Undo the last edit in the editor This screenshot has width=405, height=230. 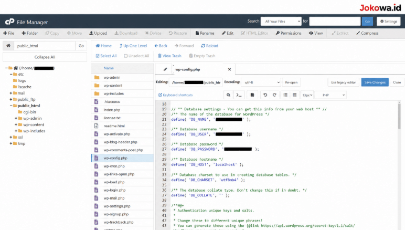point(265,95)
